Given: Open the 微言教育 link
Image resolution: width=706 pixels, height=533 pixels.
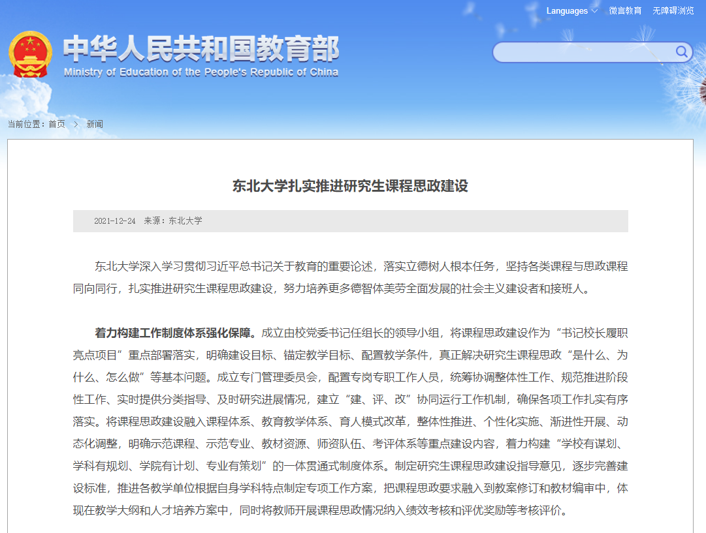Looking at the screenshot, I should point(625,11).
